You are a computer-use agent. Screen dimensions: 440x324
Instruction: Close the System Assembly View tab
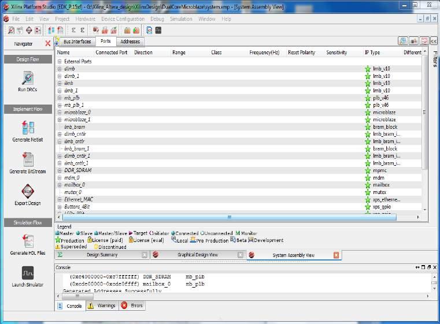(x=336, y=255)
